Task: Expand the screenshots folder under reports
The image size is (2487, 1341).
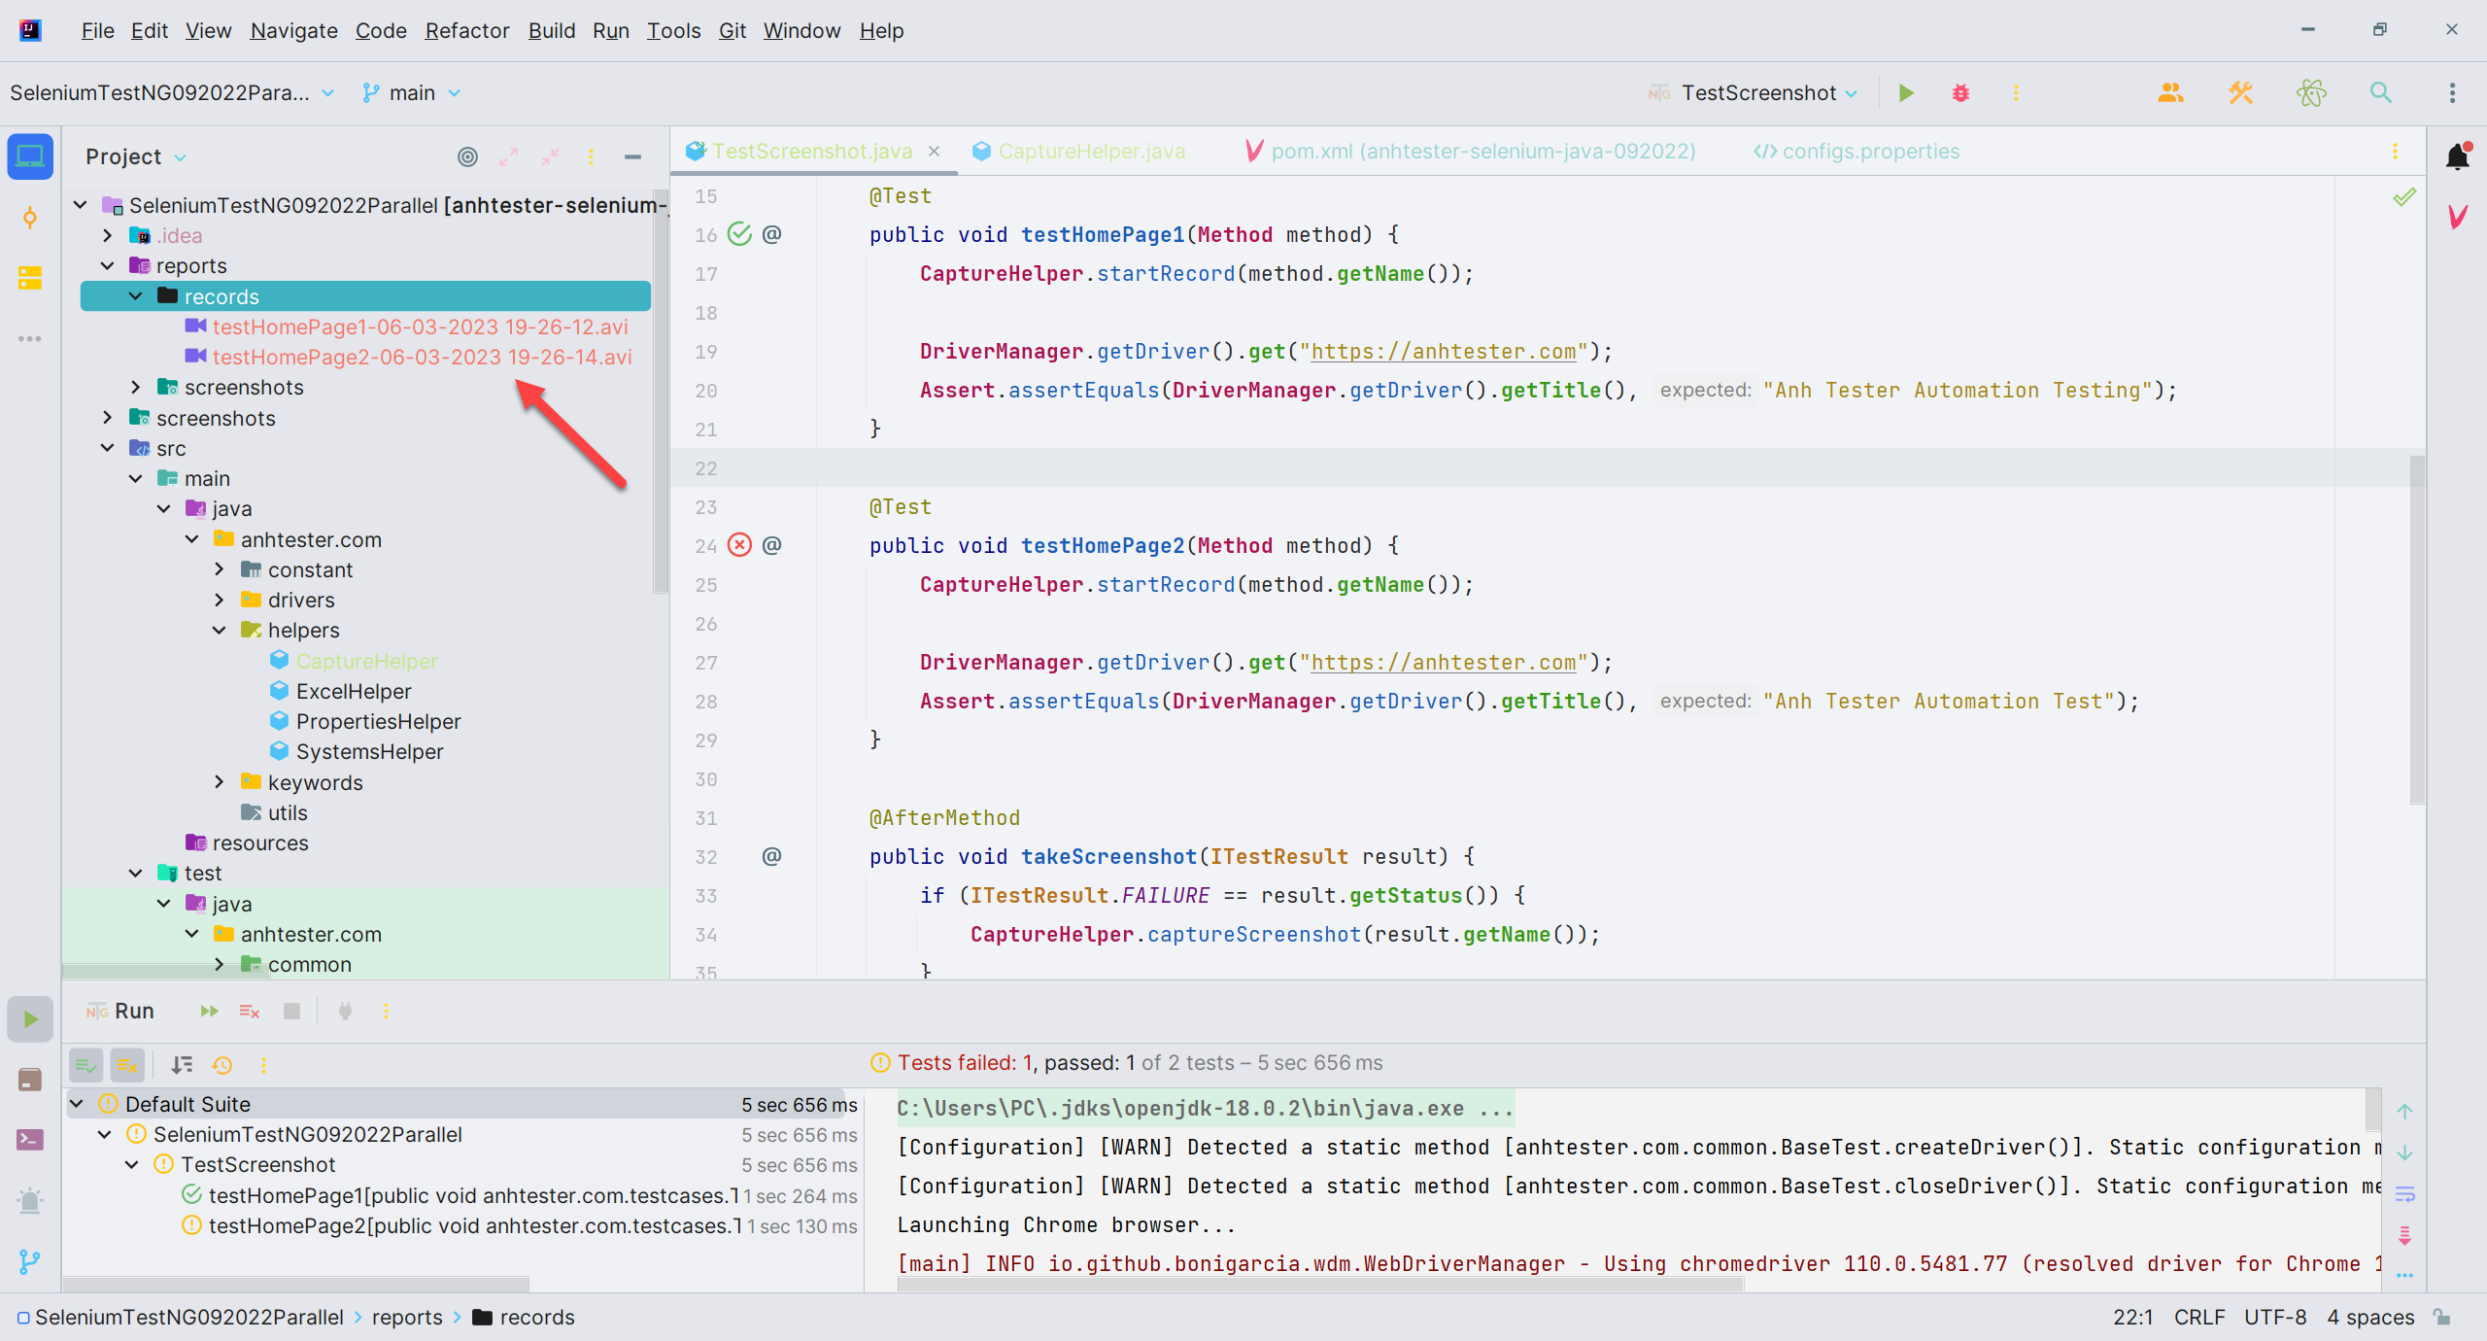Action: click(136, 388)
